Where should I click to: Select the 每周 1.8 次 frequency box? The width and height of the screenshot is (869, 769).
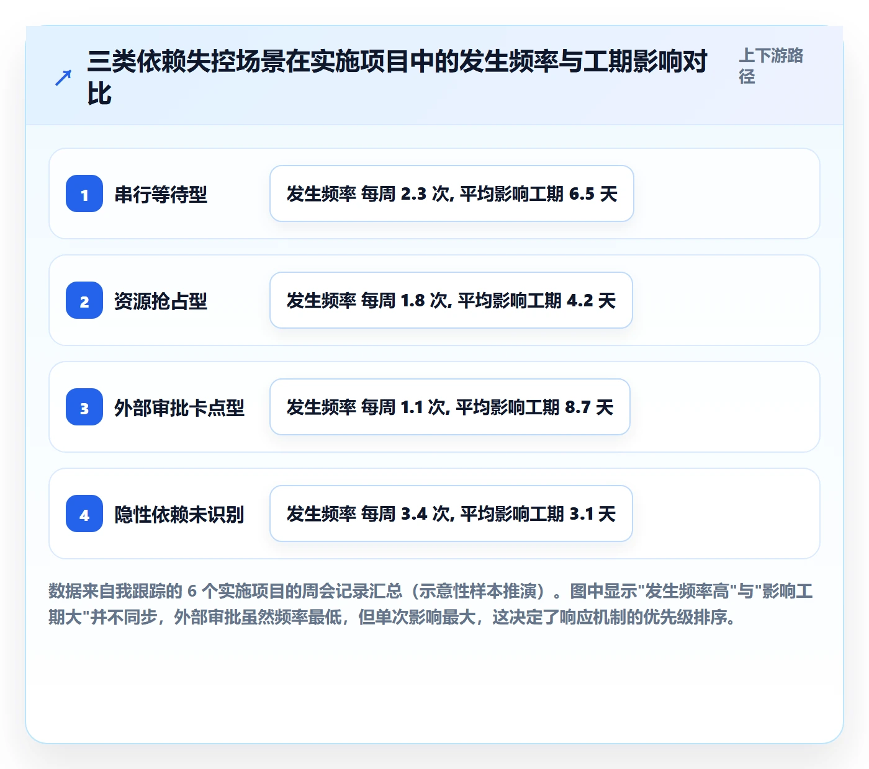coord(451,300)
